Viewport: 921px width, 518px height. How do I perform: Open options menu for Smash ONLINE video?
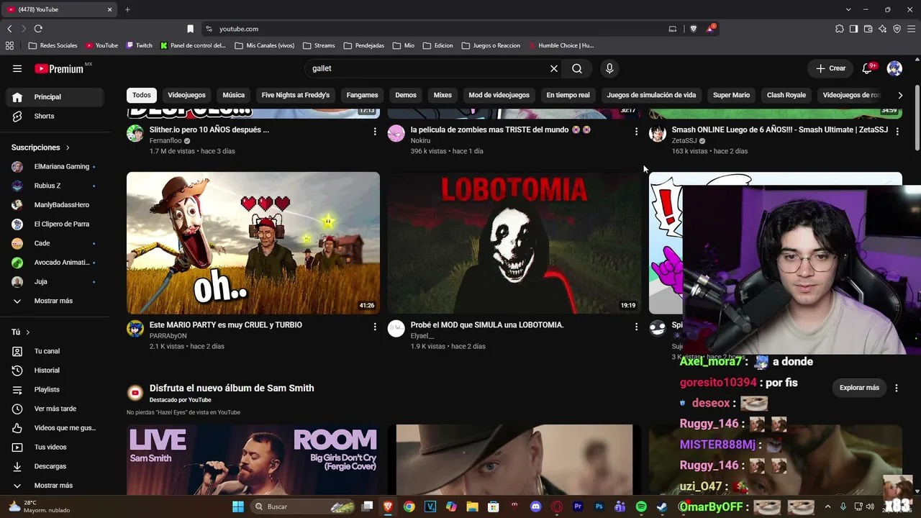pyautogui.click(x=897, y=132)
